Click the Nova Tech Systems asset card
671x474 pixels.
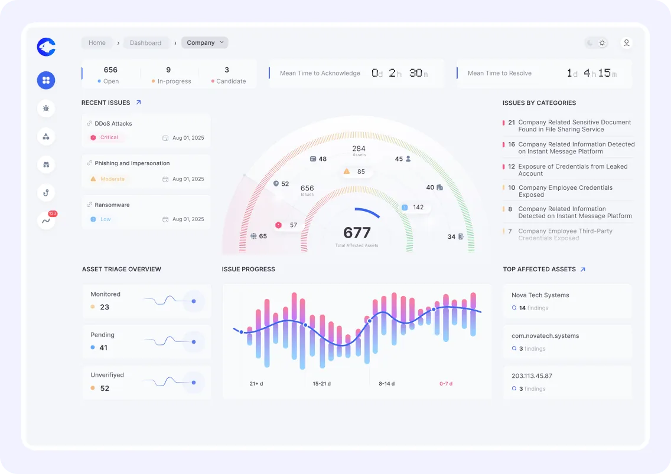567,301
